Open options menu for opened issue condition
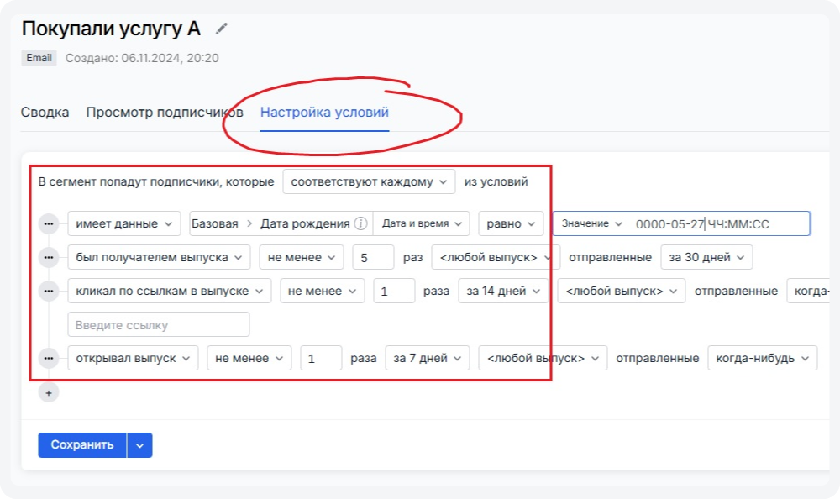840x499 pixels. [x=49, y=358]
